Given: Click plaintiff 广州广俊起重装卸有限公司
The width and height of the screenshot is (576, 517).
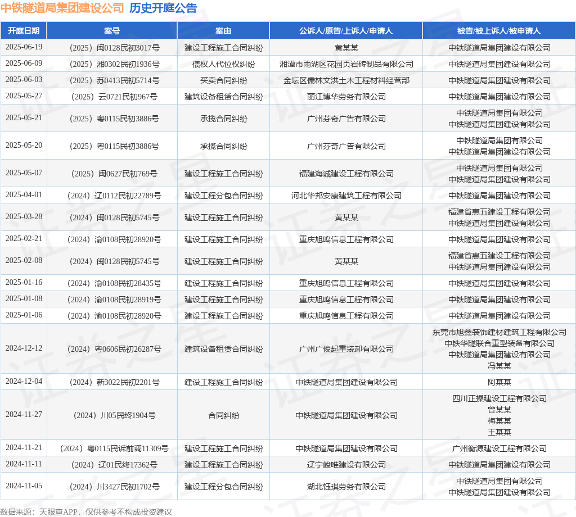Looking at the screenshot, I should pos(346,350).
